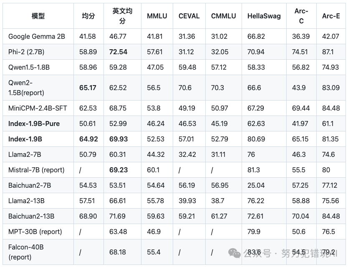
Task: Click the CEVAL column header
Action: [x=189, y=16]
